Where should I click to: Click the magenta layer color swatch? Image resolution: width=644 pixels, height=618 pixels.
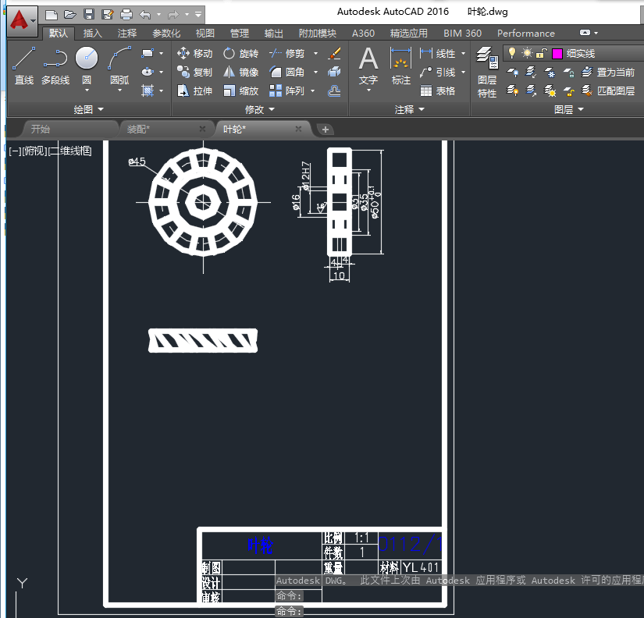coord(557,54)
